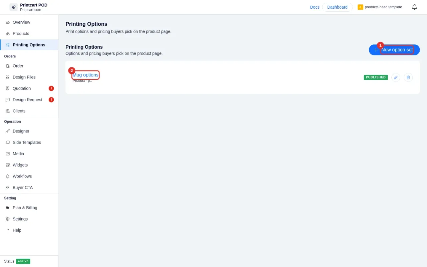The width and height of the screenshot is (427, 267).
Task: Click products need template notice
Action: click(383, 7)
